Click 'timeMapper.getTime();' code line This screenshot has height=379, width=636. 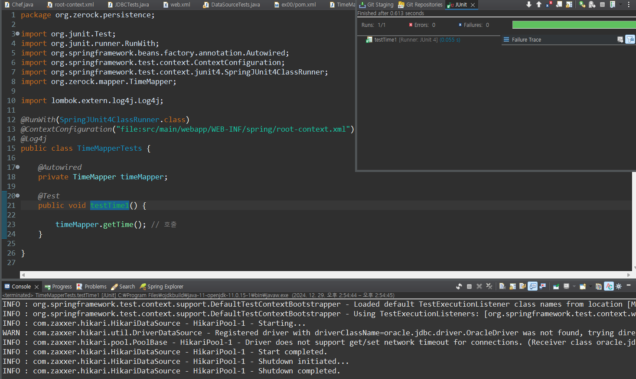101,224
